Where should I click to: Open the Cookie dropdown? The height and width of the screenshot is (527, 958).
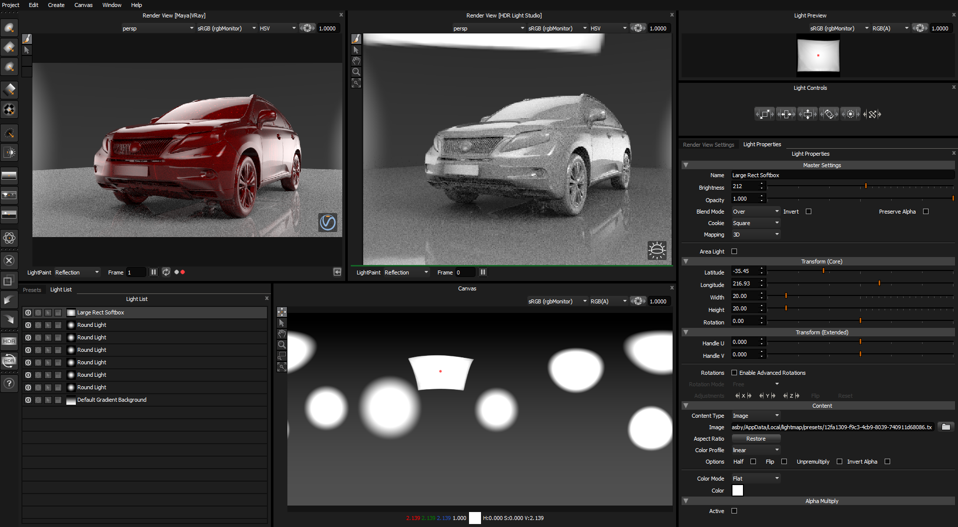[x=755, y=223]
